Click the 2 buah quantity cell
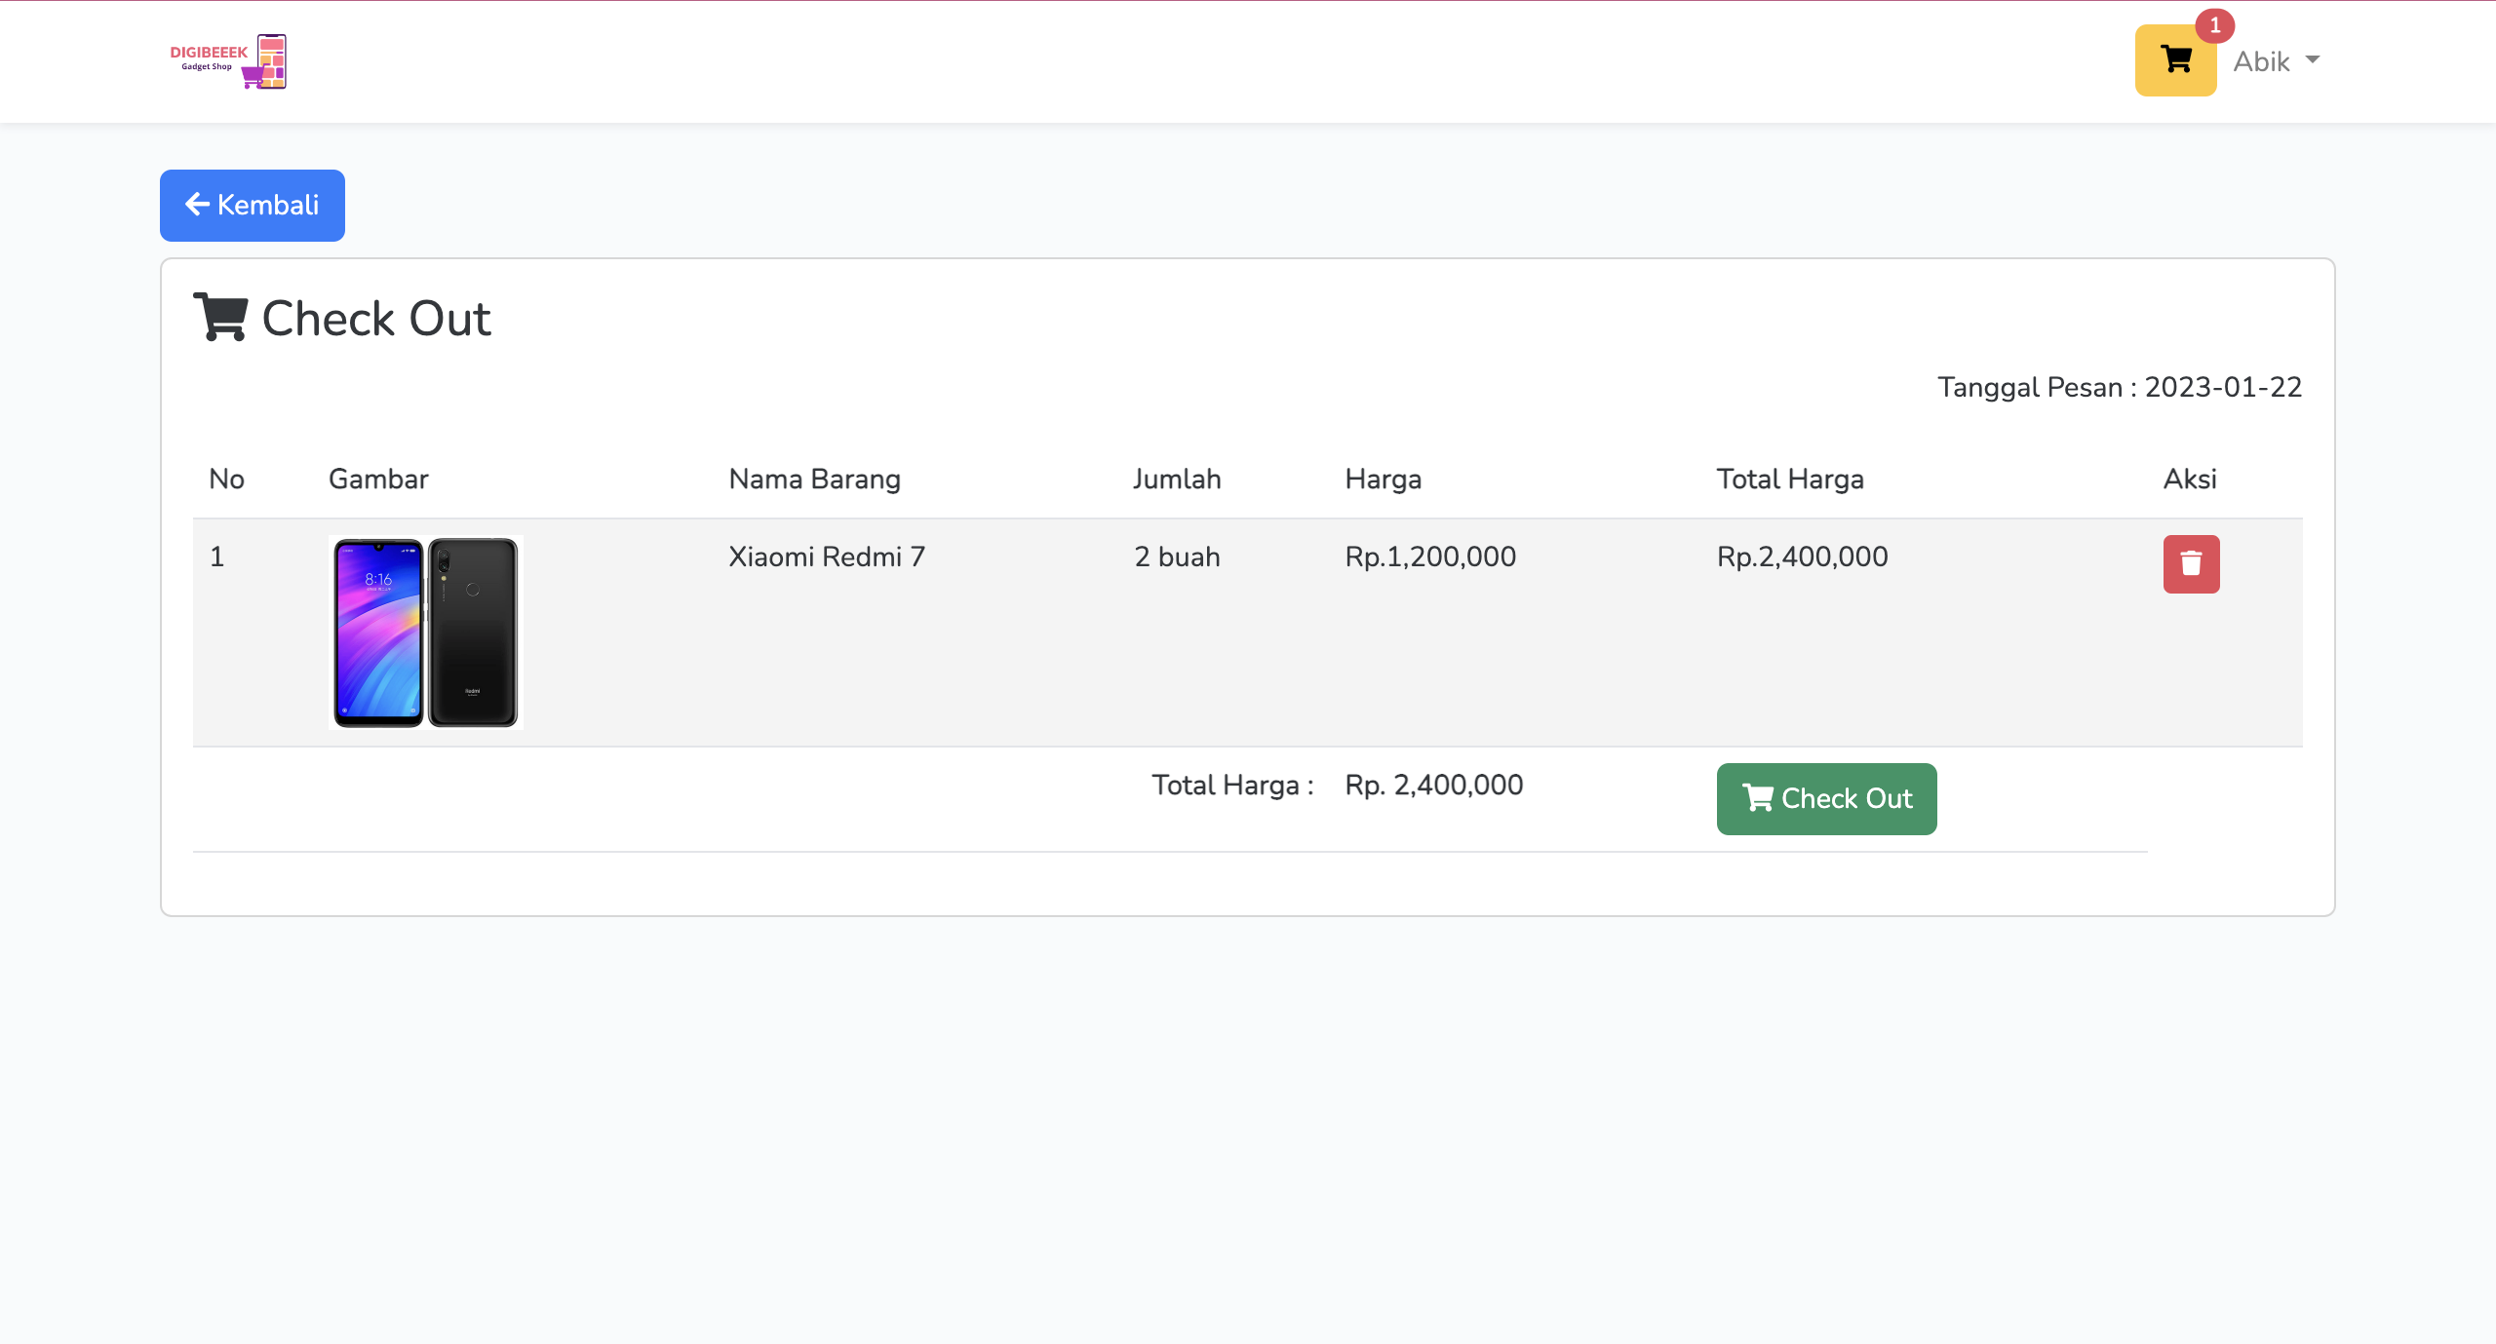Viewport: 2496px width, 1344px height. pyautogui.click(x=1177, y=557)
